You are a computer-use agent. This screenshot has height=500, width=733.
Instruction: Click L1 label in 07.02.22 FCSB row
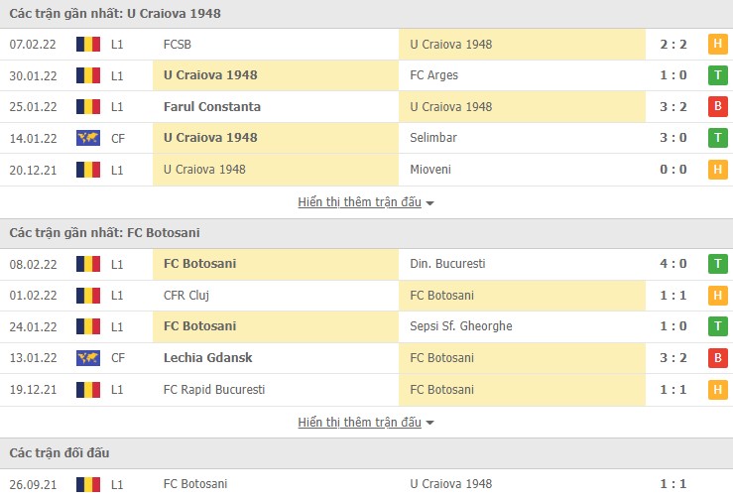(117, 45)
